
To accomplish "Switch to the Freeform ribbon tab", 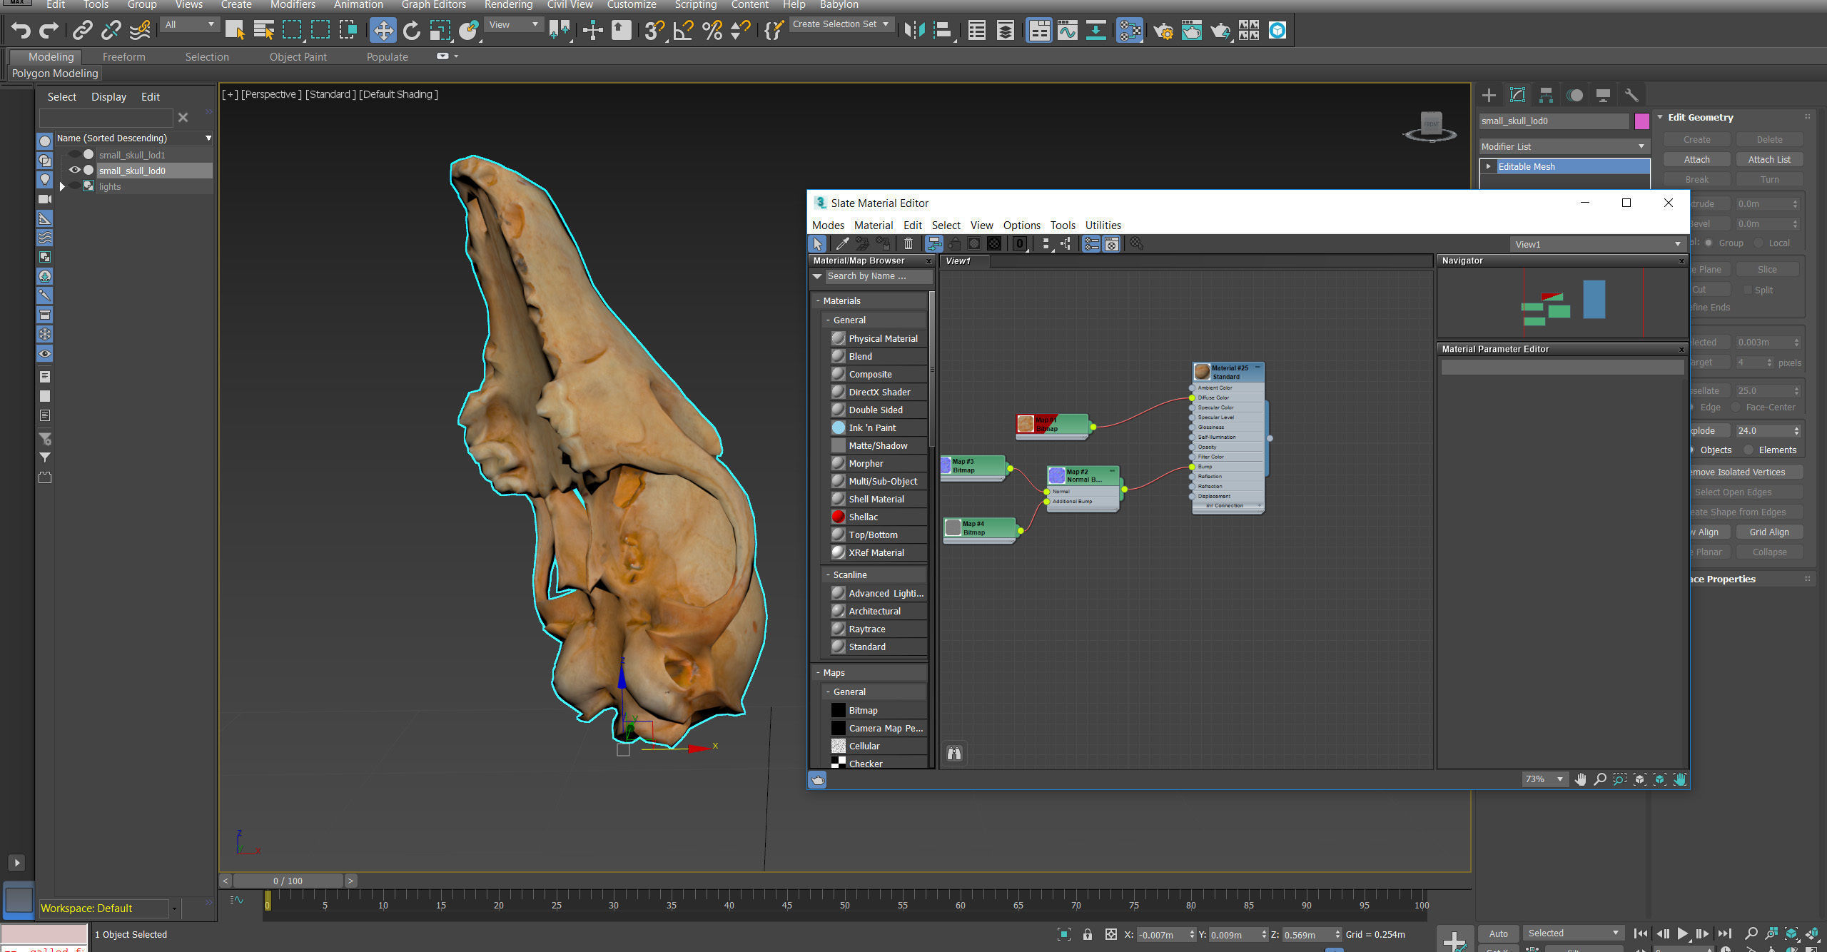I will coord(123,57).
